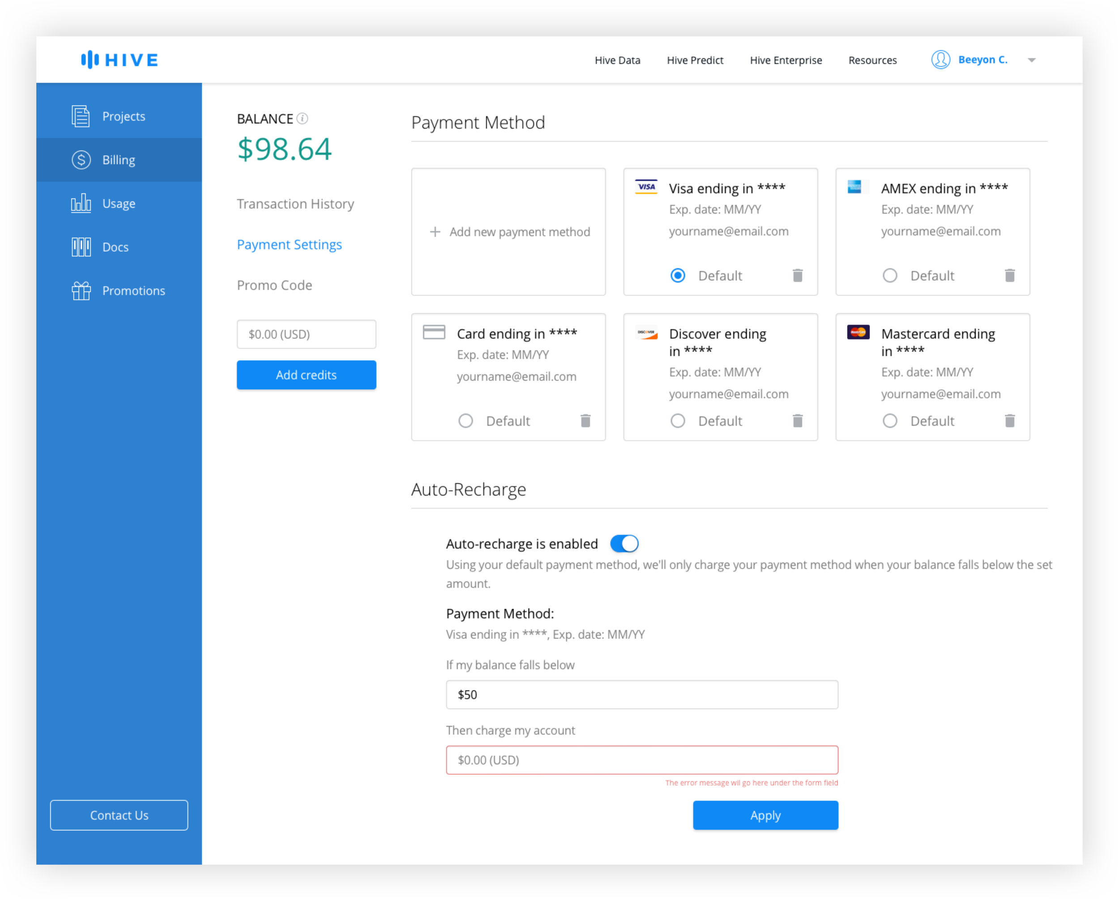Click the Visa logo icon

646,186
